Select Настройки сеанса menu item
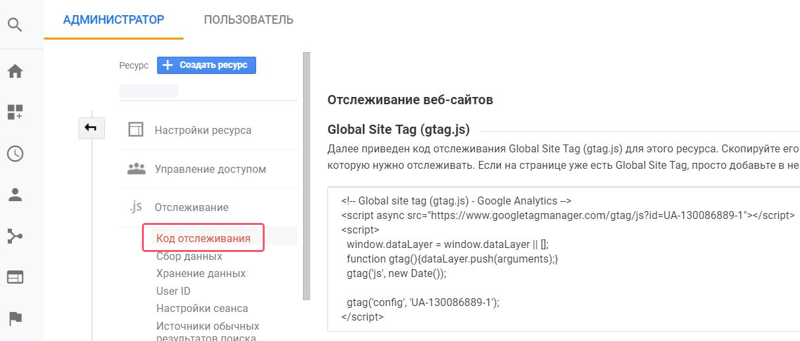The width and height of the screenshot is (800, 341). coord(203,308)
